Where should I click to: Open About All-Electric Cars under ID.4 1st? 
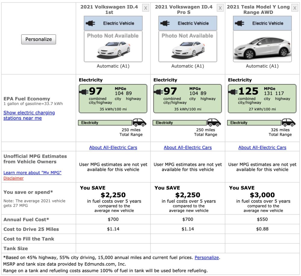pyautogui.click(x=113, y=147)
